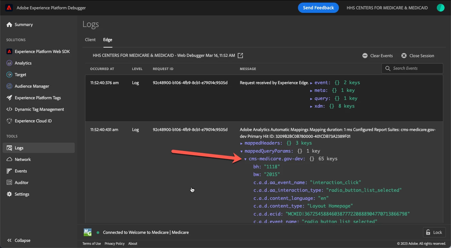This screenshot has width=451, height=248.
Task: Click the Analytics sidebar icon
Action: click(x=9, y=63)
